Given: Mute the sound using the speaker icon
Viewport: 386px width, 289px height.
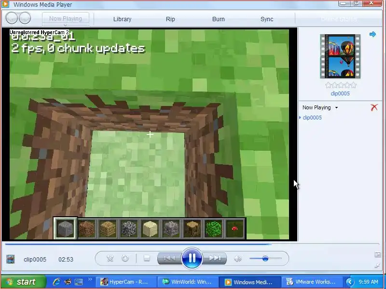Looking at the screenshot, I should pos(237,259).
